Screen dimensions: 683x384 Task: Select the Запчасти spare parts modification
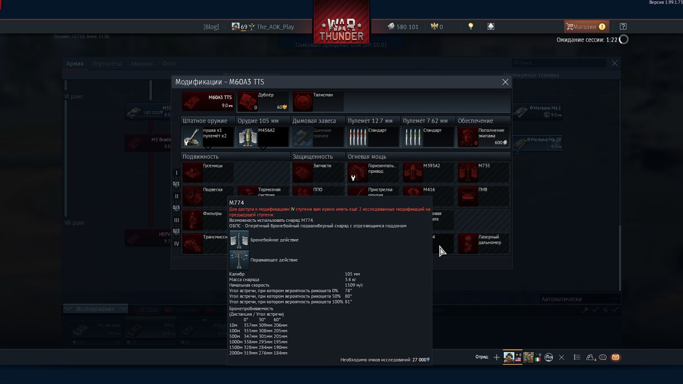pyautogui.click(x=318, y=172)
